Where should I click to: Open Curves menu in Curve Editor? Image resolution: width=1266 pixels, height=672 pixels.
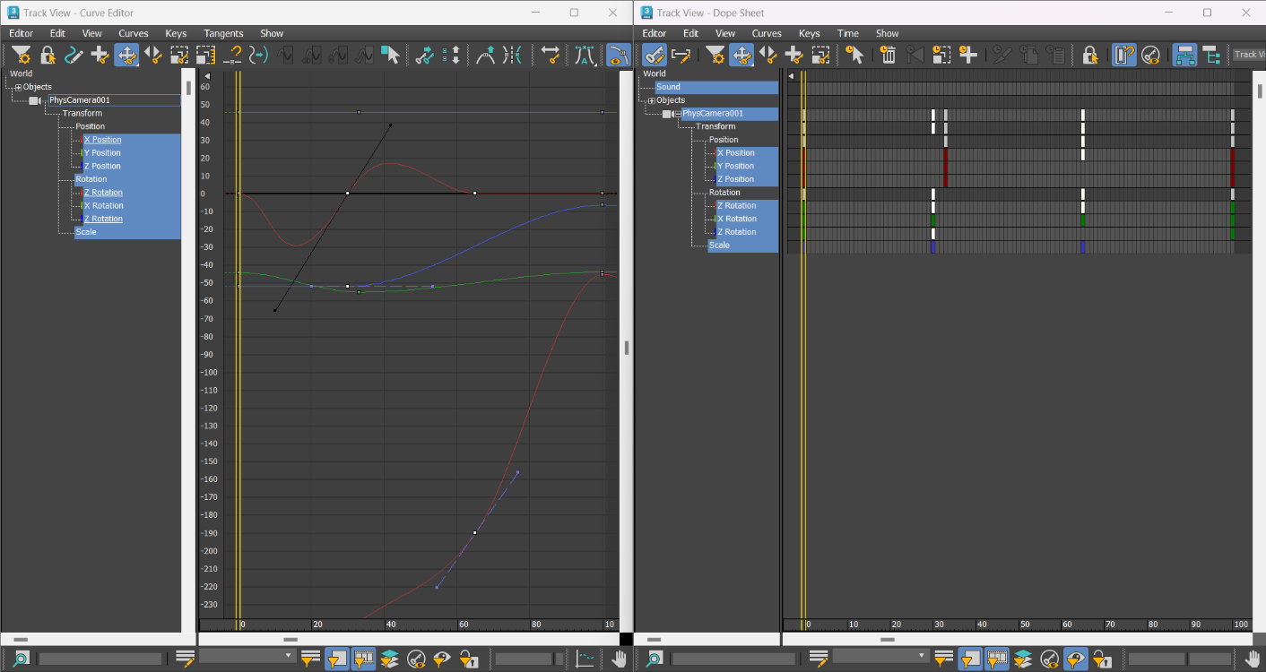[x=134, y=33]
